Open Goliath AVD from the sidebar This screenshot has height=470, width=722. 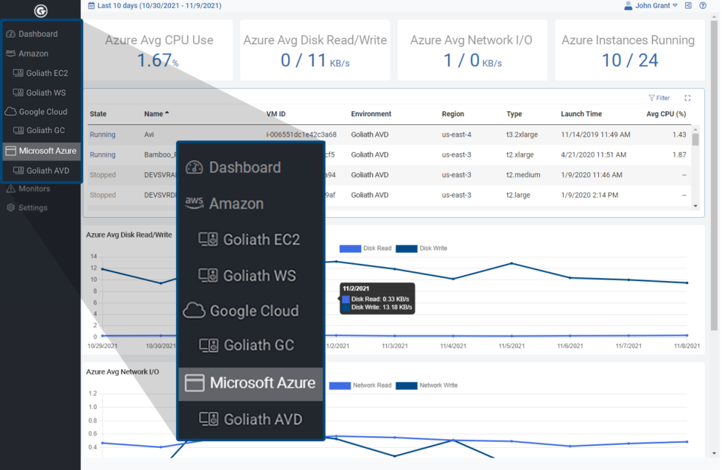click(x=43, y=170)
